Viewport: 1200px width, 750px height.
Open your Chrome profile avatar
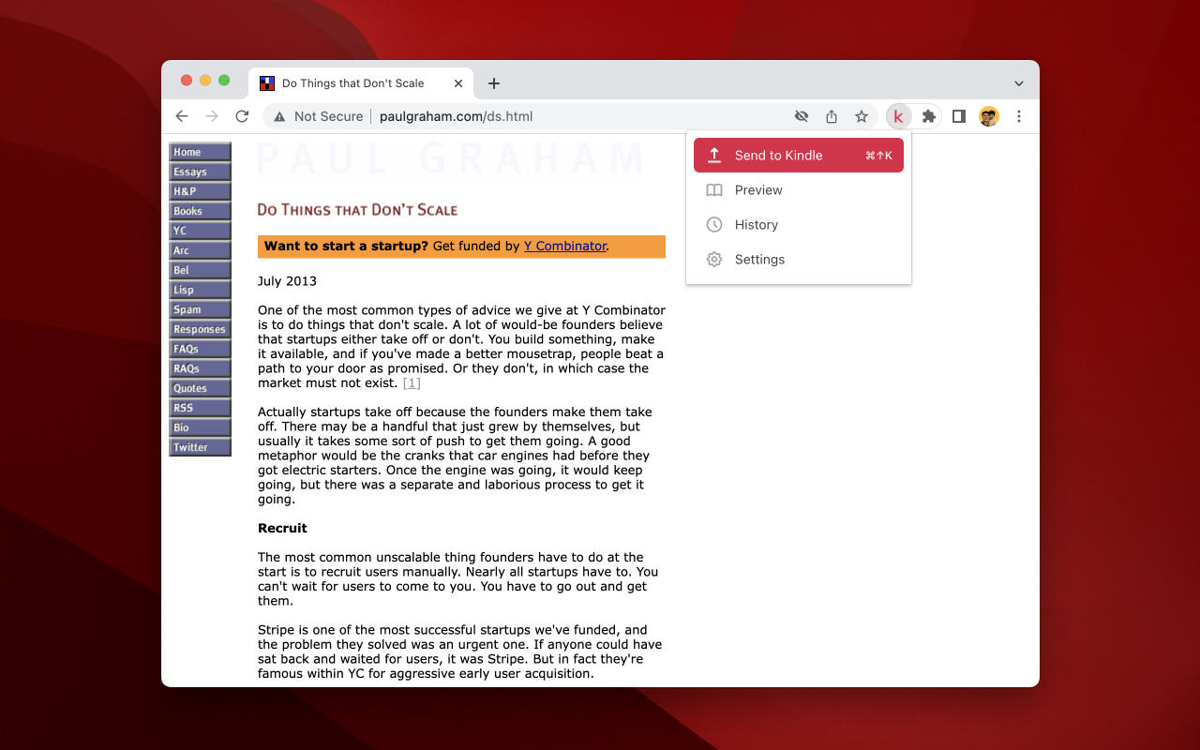click(988, 116)
